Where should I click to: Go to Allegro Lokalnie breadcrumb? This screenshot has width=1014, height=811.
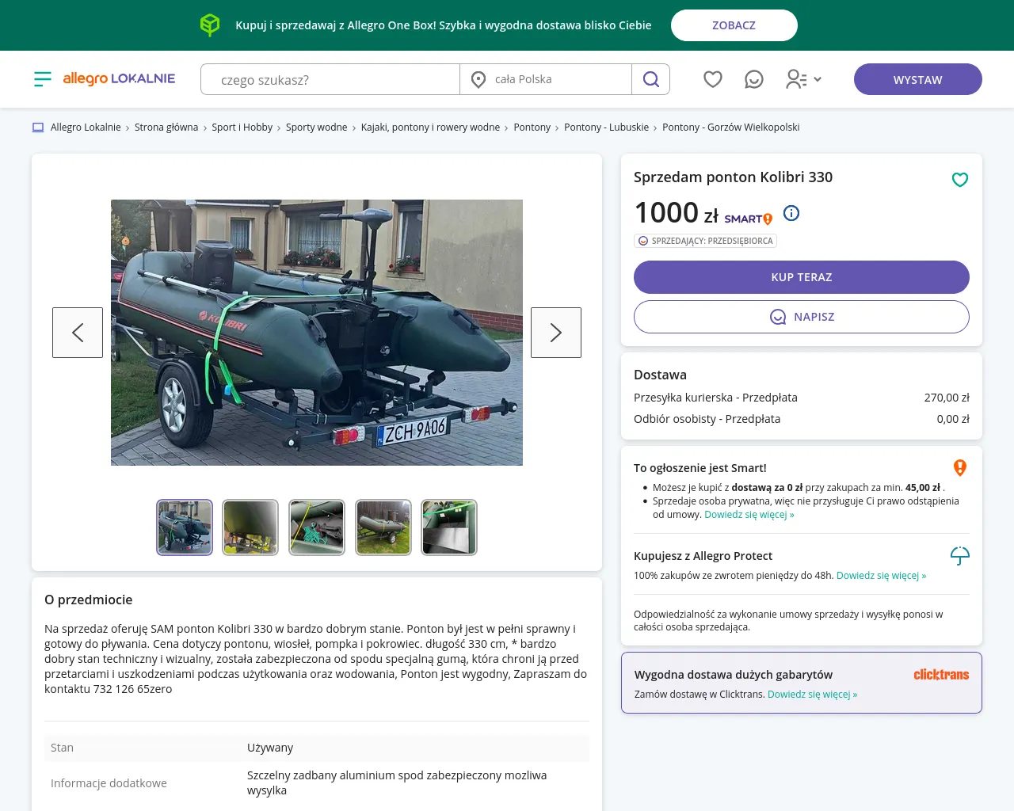click(86, 128)
